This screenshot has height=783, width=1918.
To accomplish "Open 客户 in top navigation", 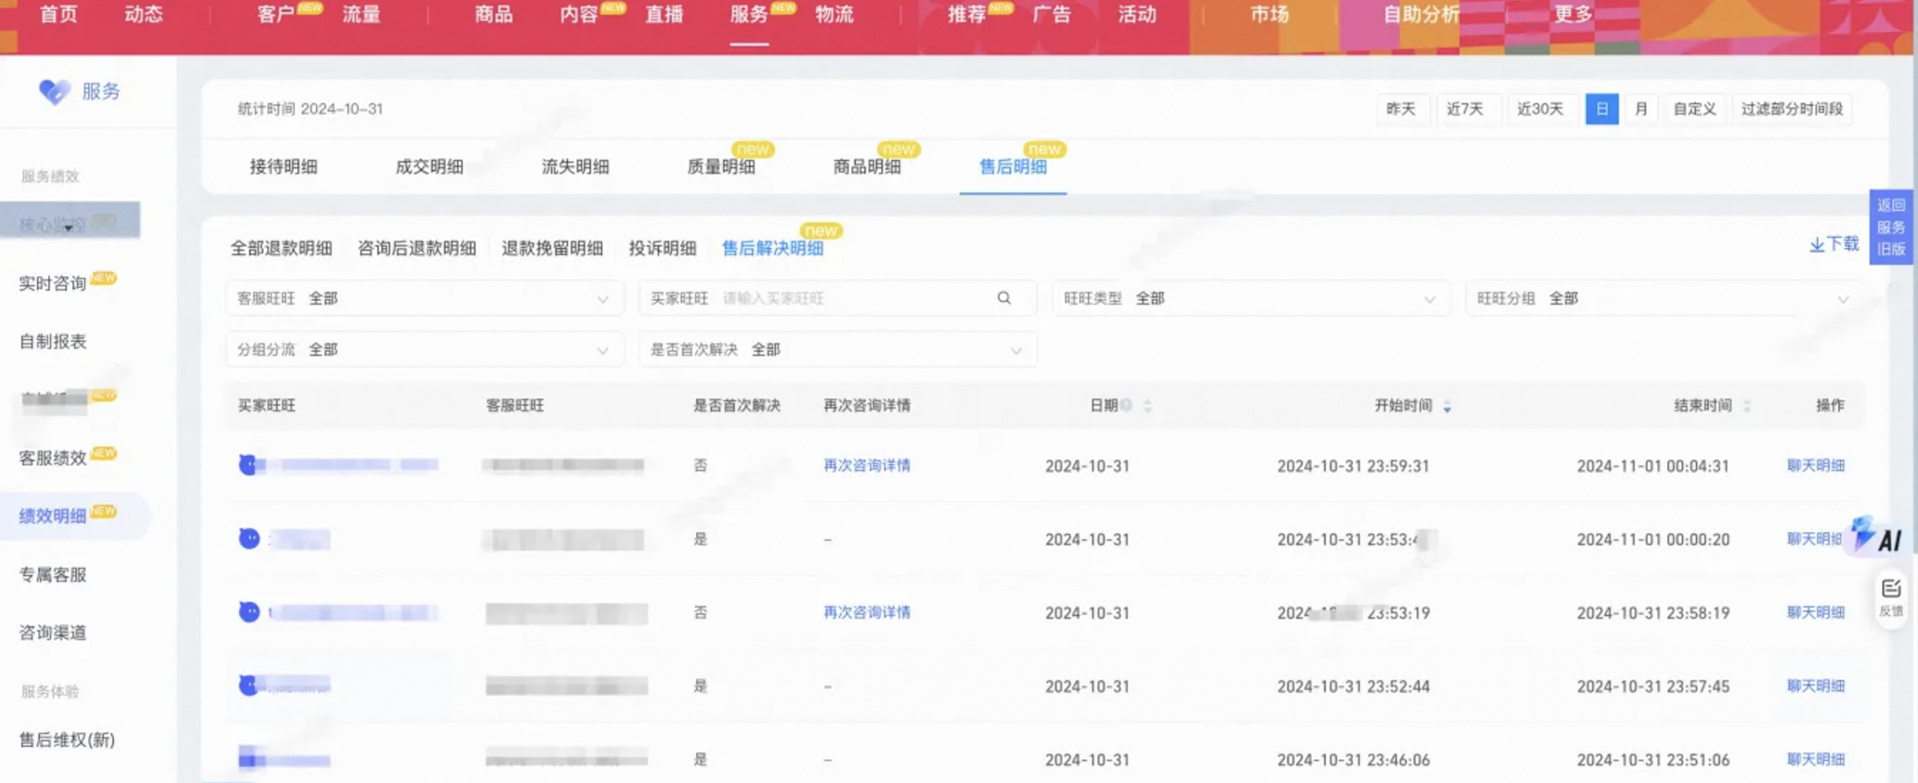I will pos(276,15).
